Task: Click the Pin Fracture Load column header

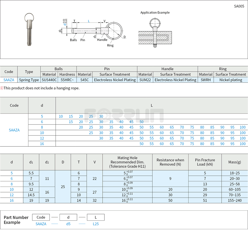Action: tap(205, 162)
